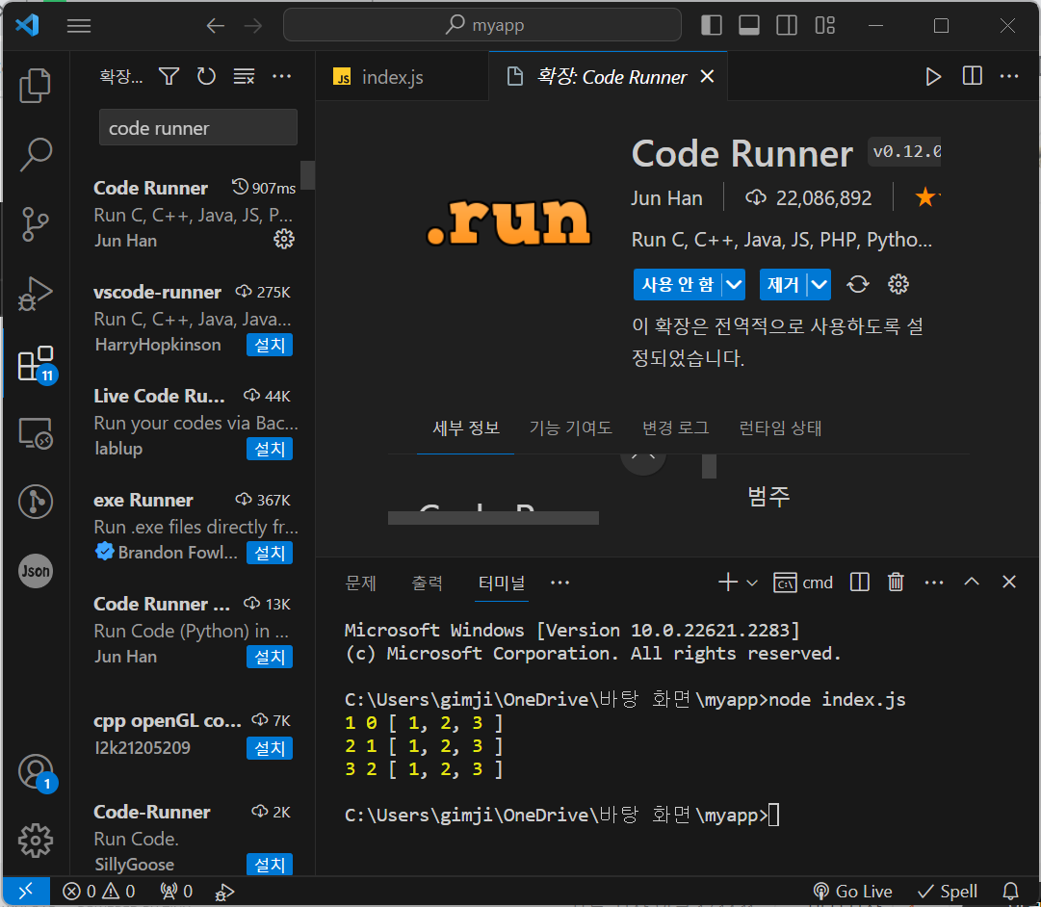Go forward with the right arrow
Screen dimensions: 1041x907
(253, 26)
